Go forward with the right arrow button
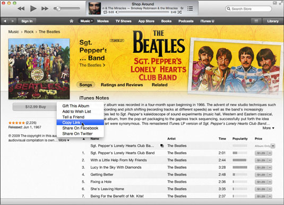Viewport: 284px width, 205px height. pyautogui.click(x=13, y=21)
